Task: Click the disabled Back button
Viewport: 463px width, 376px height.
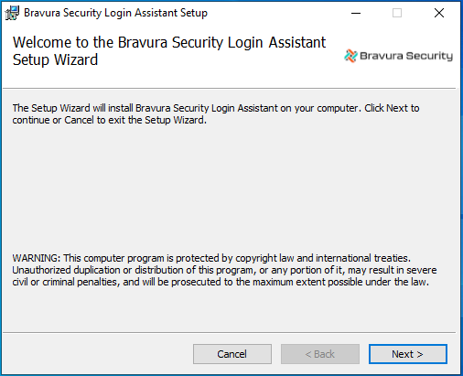Action: pos(320,354)
